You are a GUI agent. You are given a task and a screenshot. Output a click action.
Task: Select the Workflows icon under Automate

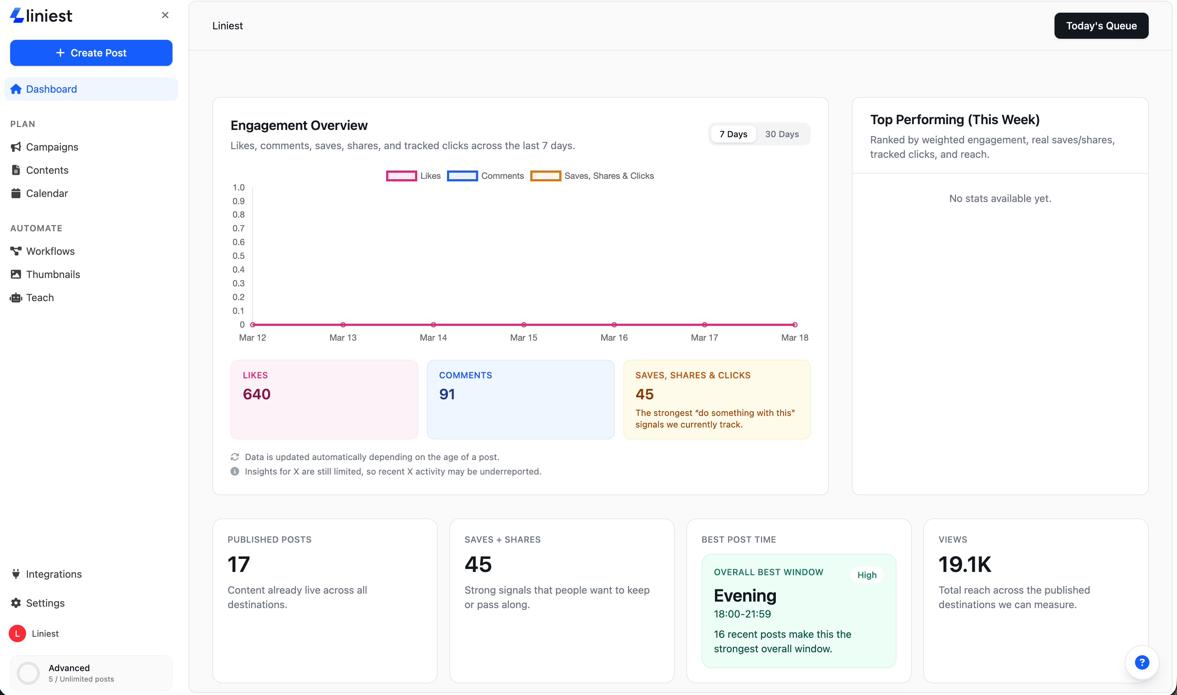pyautogui.click(x=16, y=251)
